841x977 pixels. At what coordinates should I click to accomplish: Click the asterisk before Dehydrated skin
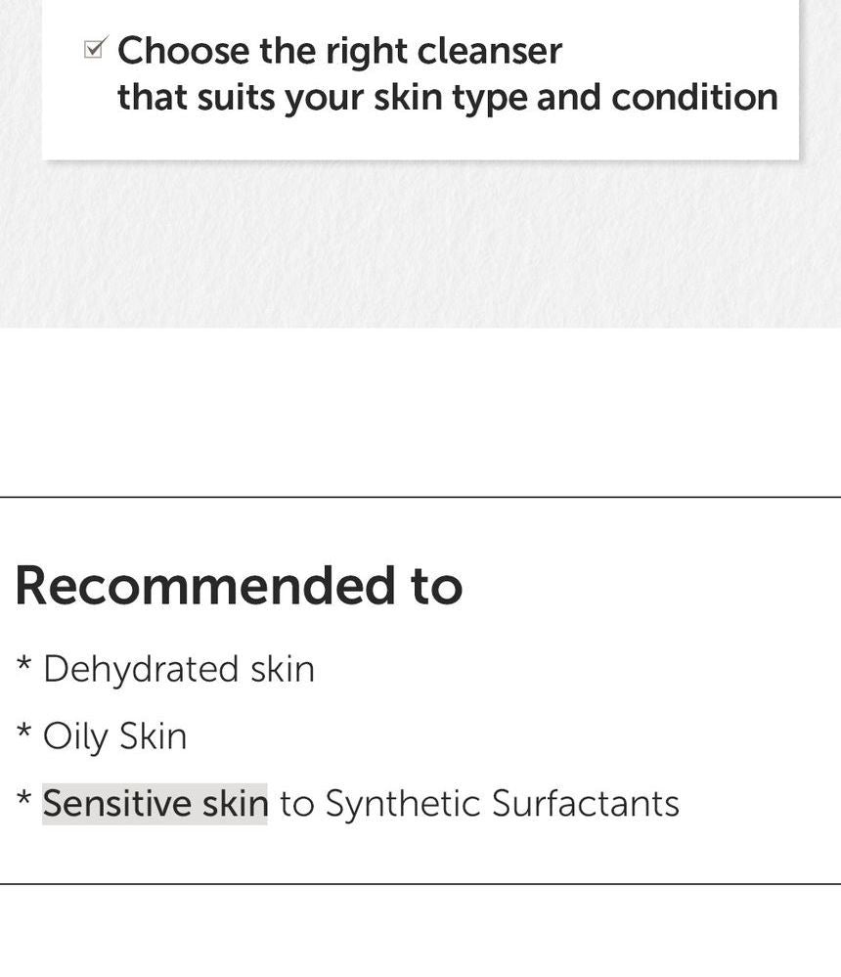(24, 667)
